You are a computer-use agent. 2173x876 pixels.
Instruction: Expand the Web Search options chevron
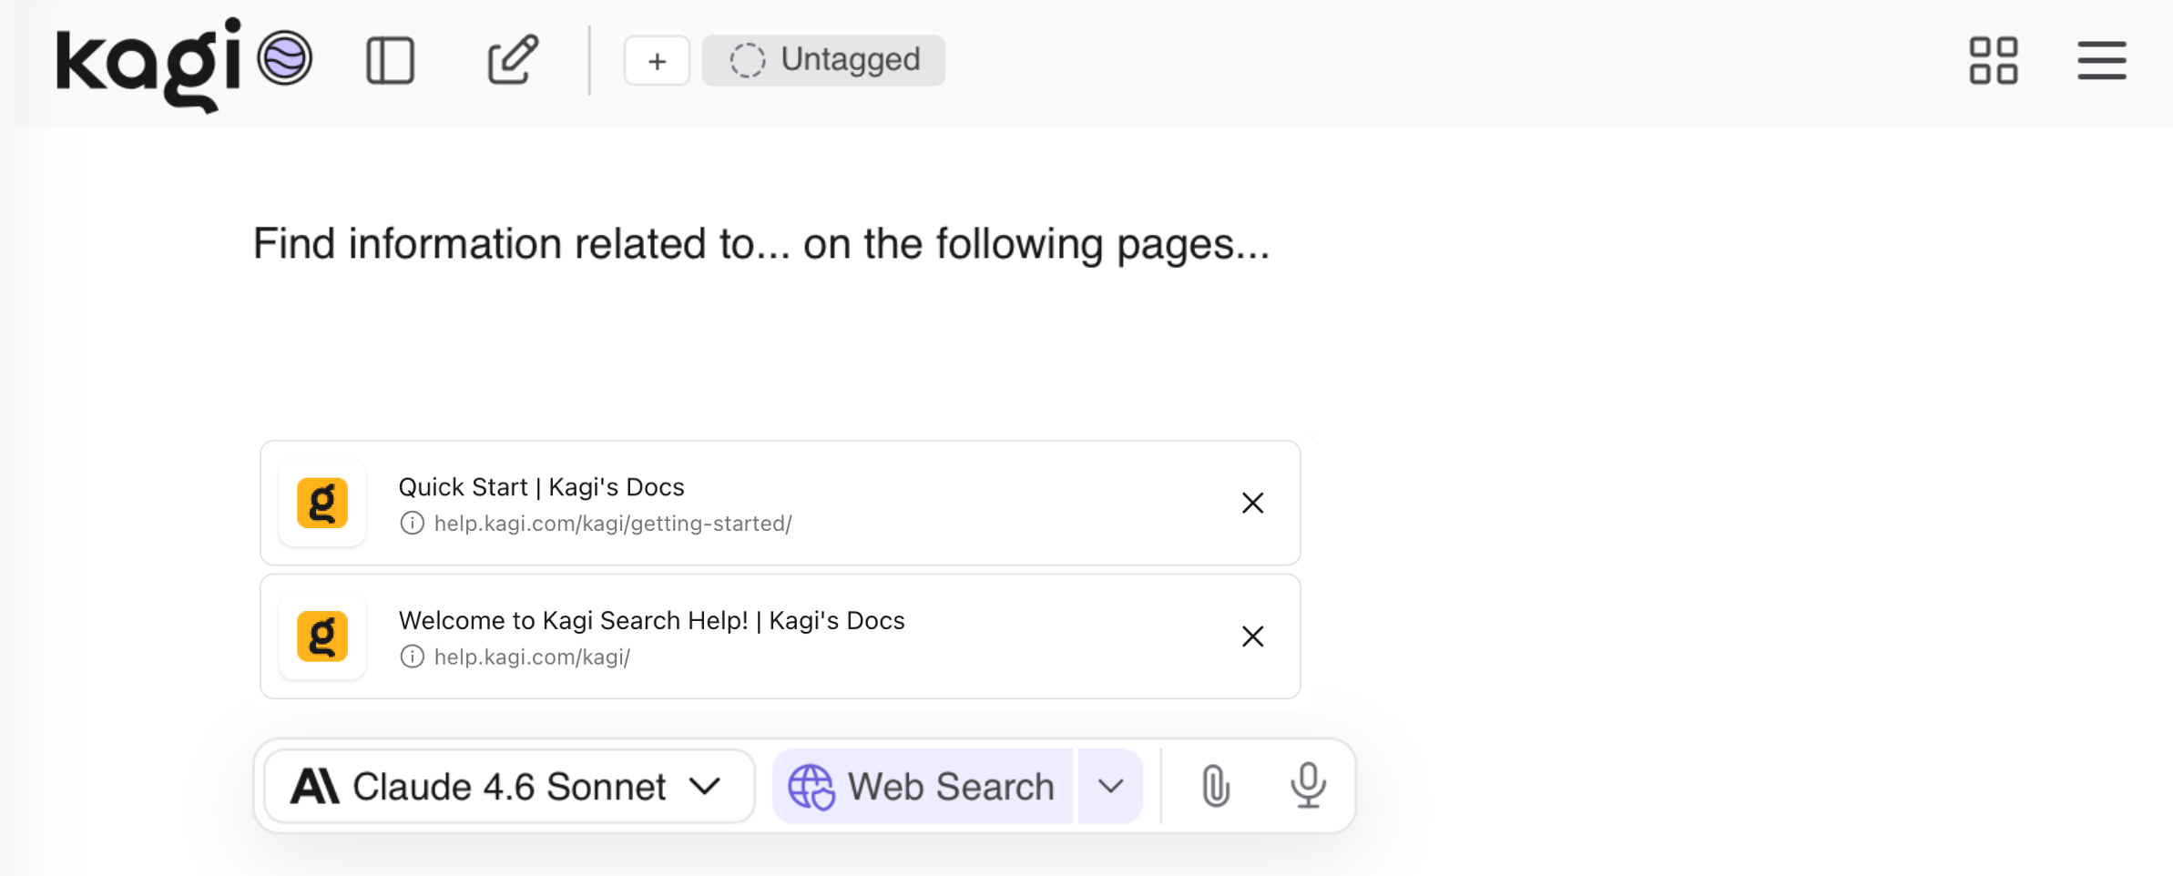tap(1110, 786)
